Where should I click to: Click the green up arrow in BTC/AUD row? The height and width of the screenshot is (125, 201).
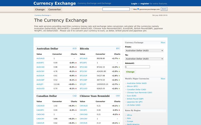119,59
